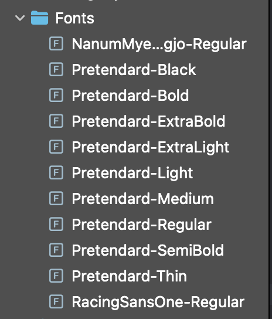Image resolution: width=272 pixels, height=319 pixels.
Task: Click the Pretendard-ExtraBold font file icon
Action: 56,121
